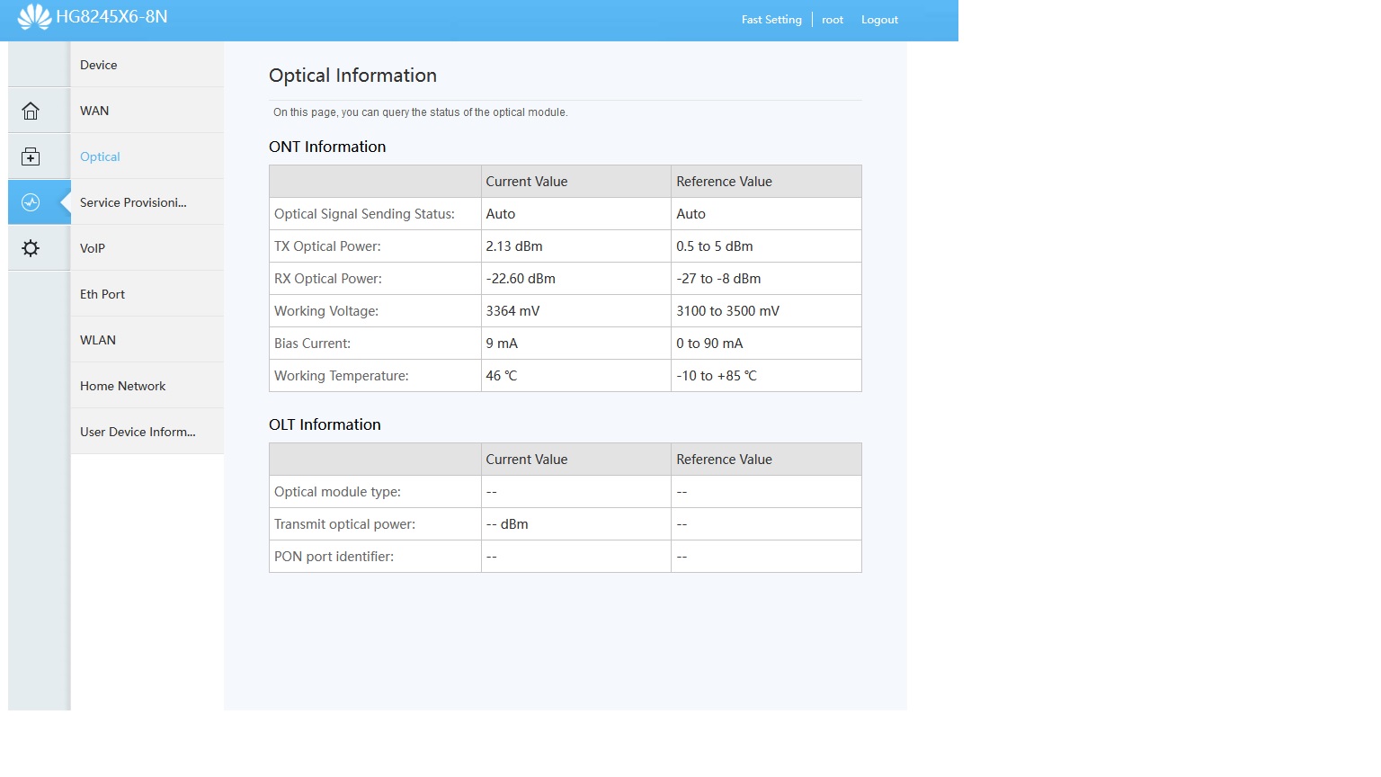Click the Transmit optical power label
The width and height of the screenshot is (1381, 777).
click(344, 524)
